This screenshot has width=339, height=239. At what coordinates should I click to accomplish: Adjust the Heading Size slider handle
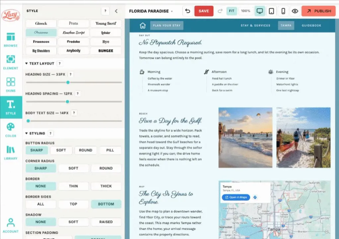pos(68,82)
